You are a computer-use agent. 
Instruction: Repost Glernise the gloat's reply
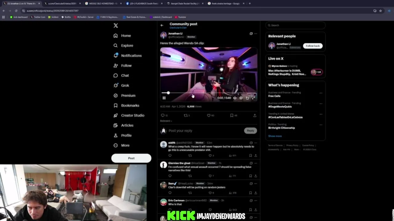pos(190,176)
